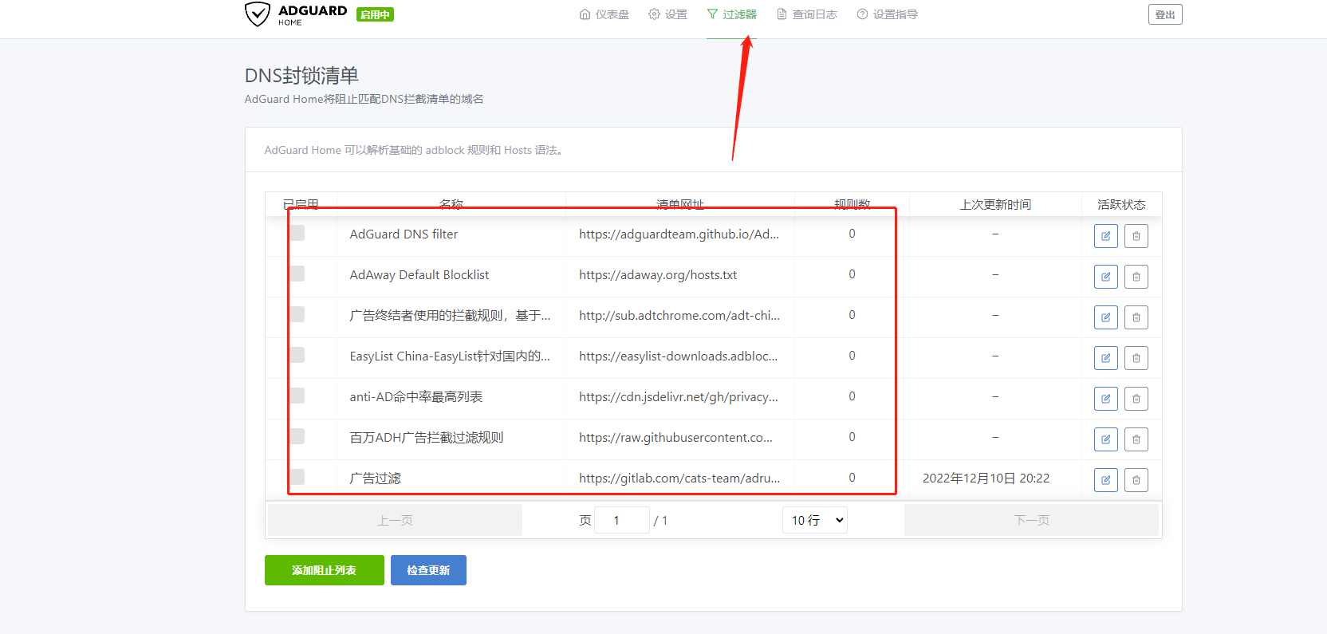Click the 检查更新 button

point(428,570)
